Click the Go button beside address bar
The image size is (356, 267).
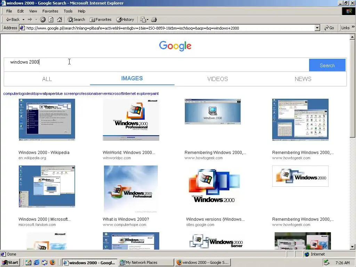point(330,28)
